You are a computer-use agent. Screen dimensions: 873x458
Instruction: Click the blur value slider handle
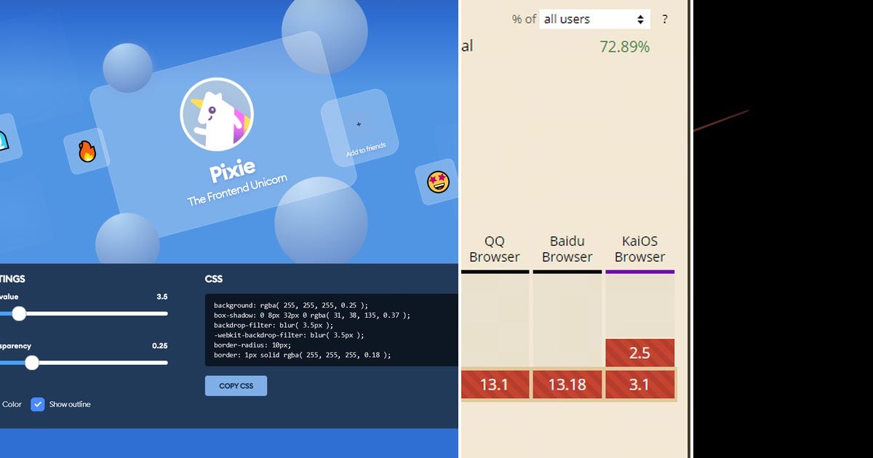(x=18, y=313)
